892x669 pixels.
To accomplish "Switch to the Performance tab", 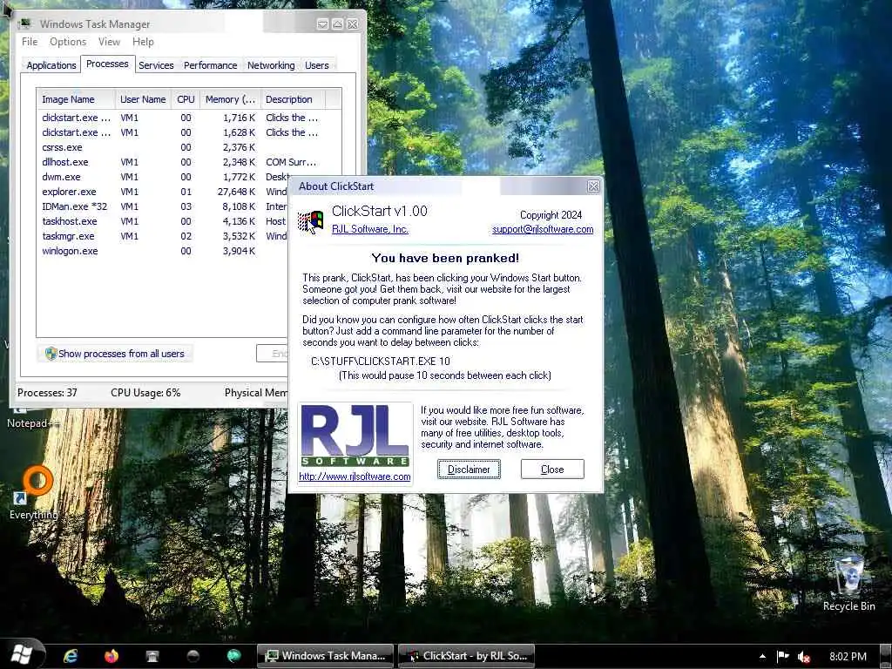I will [x=210, y=65].
